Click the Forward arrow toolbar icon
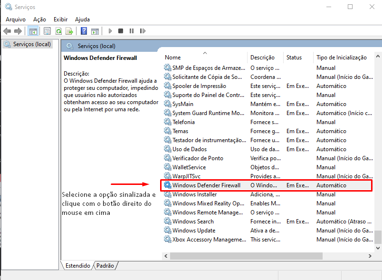This screenshot has height=280, width=382. click(18, 31)
